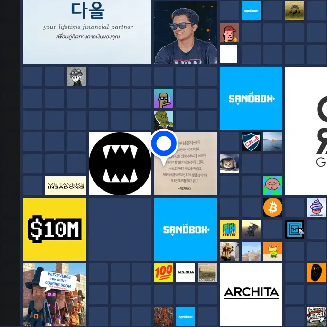Screen dimensions: 327x327
Task: Open the gold creature tile
Action: coord(294,11)
